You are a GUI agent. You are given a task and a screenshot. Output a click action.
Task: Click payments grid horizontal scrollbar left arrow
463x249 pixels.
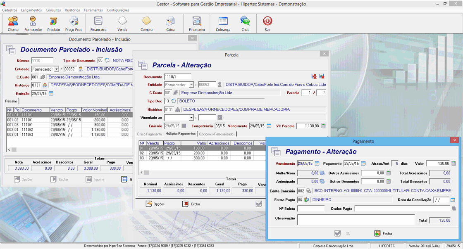[141, 172]
